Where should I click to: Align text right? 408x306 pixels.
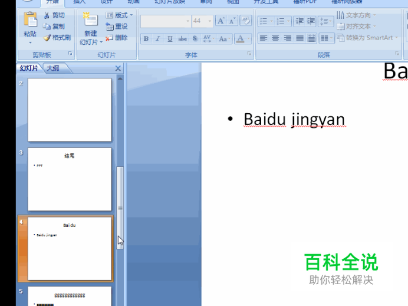click(287, 38)
